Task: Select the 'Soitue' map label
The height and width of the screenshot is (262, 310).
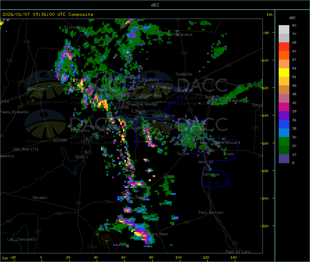Action: point(183,154)
